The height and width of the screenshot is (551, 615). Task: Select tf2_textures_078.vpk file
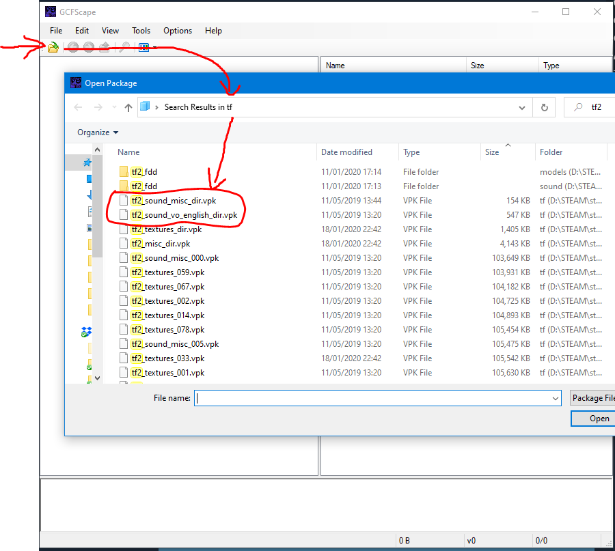coord(168,330)
